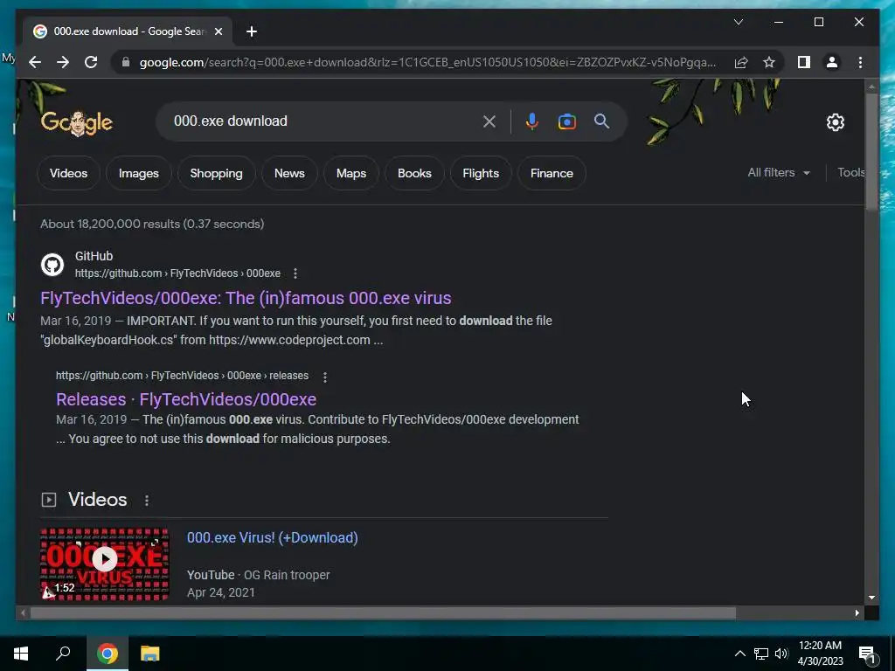The image size is (895, 671).
Task: Filter results by Videos
Action: (x=68, y=173)
